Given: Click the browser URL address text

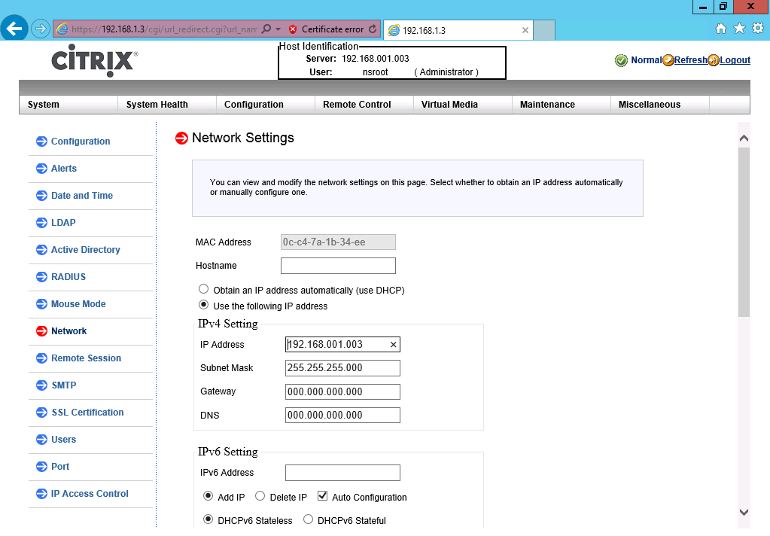Looking at the screenshot, I should point(164,29).
